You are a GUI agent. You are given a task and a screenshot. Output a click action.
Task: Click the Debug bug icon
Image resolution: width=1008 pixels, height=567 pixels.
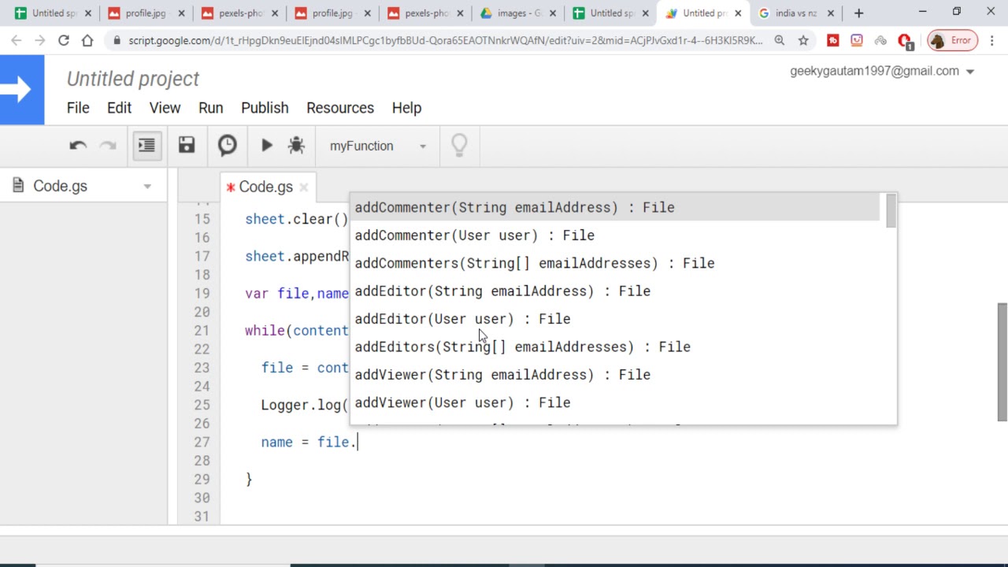[x=296, y=146]
